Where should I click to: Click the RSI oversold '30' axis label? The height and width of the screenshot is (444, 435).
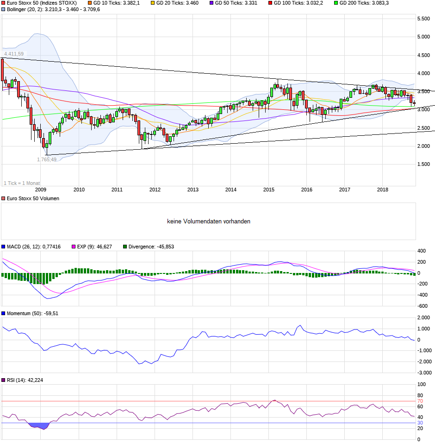(420, 423)
